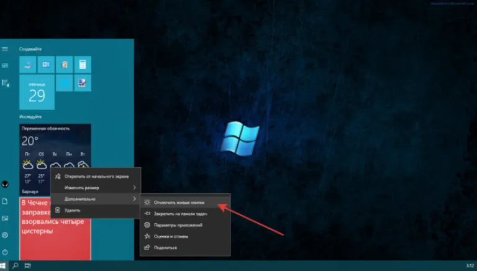The height and width of the screenshot is (271, 477).
Task: Select Отключить живые плитки
Action: pyautogui.click(x=185, y=202)
